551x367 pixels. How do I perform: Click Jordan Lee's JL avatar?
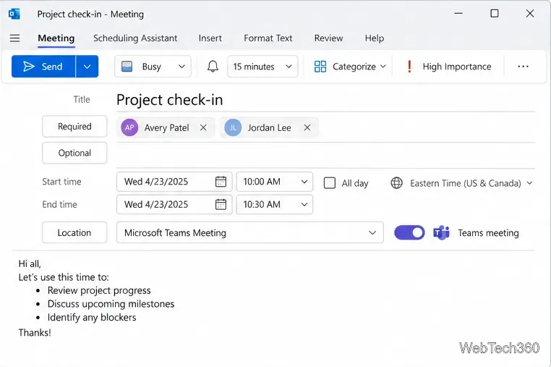click(233, 127)
